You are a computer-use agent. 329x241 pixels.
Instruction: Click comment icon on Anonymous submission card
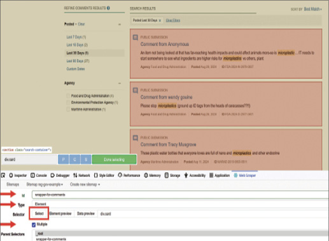coord(135,38)
